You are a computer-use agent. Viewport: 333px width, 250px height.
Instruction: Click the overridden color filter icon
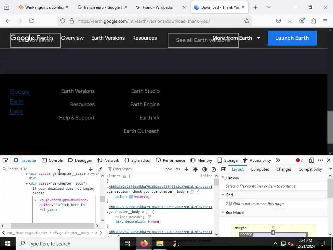150,217
